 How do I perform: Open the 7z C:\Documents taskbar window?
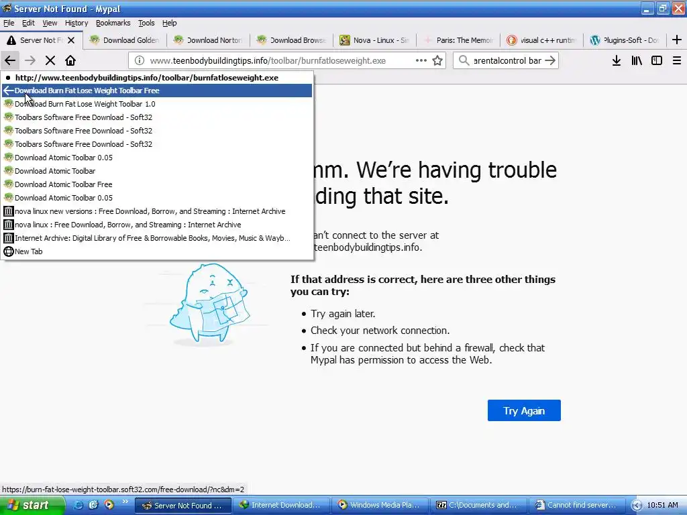coord(478,505)
